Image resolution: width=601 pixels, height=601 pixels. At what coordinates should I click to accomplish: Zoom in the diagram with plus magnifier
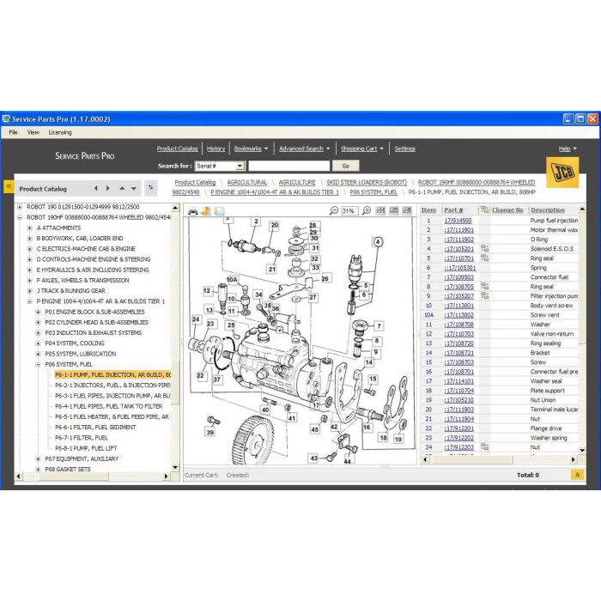pyautogui.click(x=367, y=210)
